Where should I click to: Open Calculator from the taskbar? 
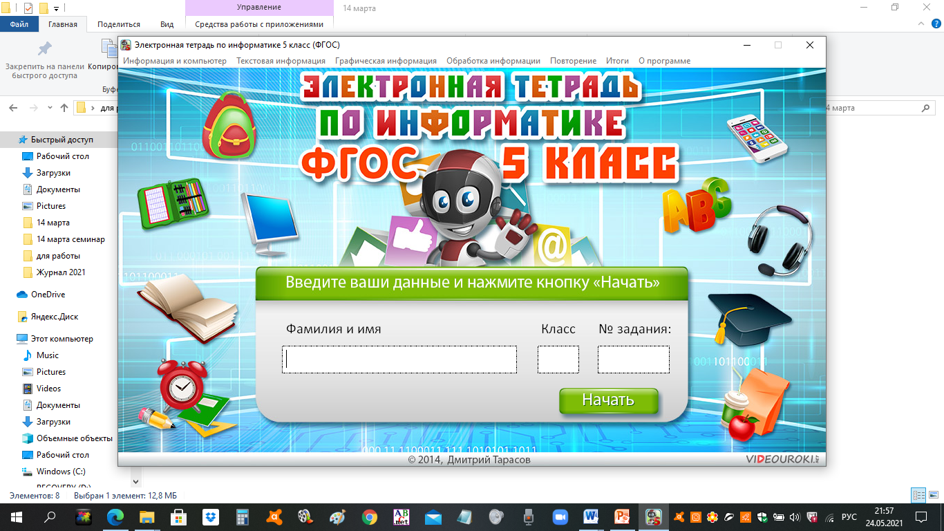pyautogui.click(x=243, y=516)
